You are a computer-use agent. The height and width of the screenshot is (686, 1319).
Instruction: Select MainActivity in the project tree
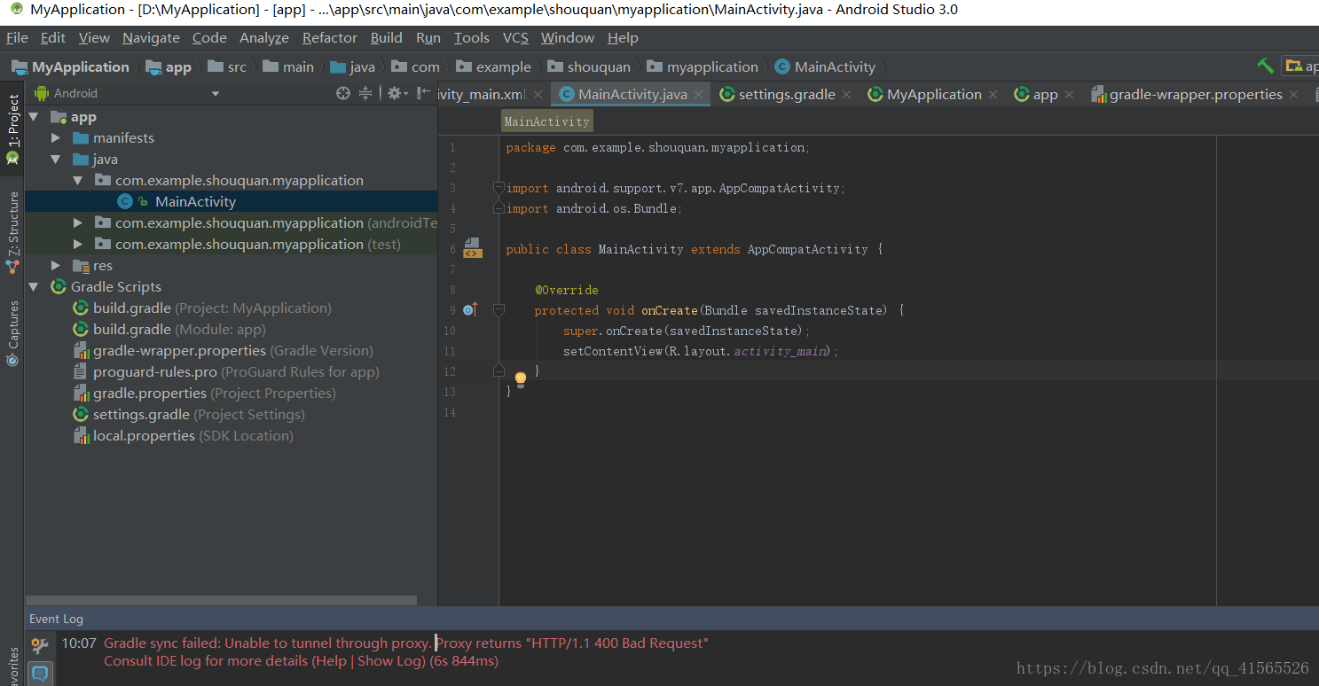point(195,201)
